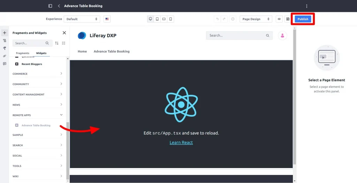Open the page content panel icon beside Publish

coord(288,19)
